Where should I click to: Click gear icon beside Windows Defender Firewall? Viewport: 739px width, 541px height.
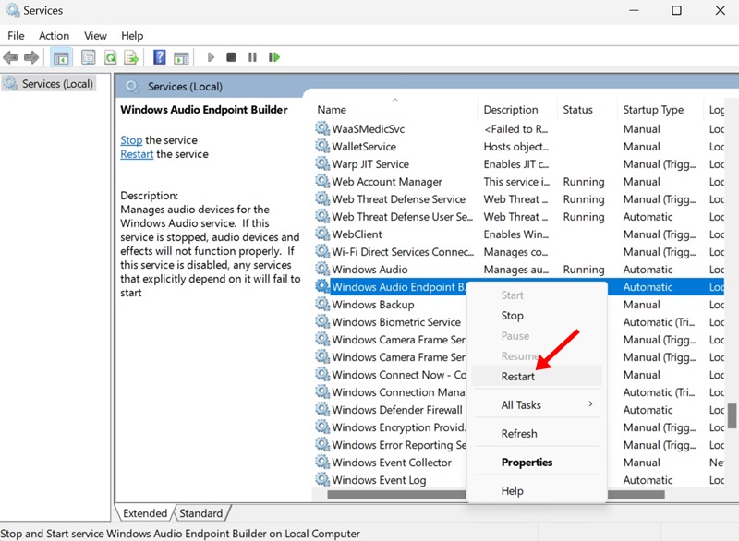tap(322, 409)
